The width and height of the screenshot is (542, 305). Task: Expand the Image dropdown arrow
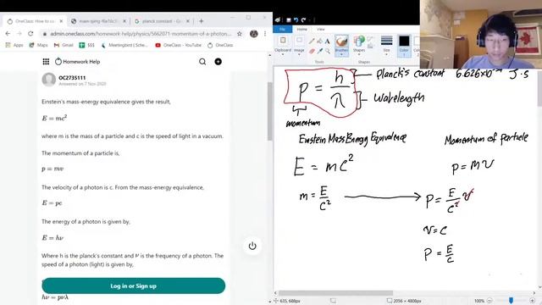299,54
